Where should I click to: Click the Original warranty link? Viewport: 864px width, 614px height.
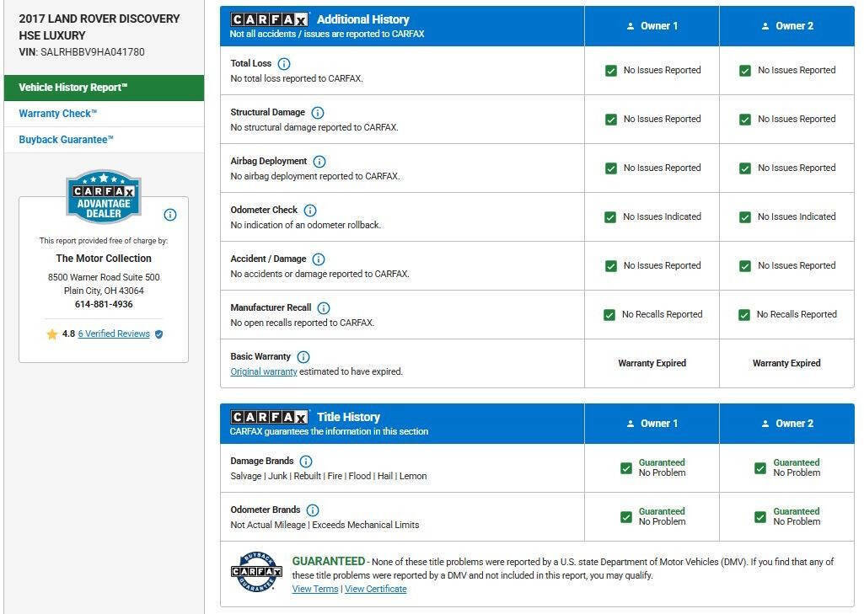pyautogui.click(x=264, y=371)
